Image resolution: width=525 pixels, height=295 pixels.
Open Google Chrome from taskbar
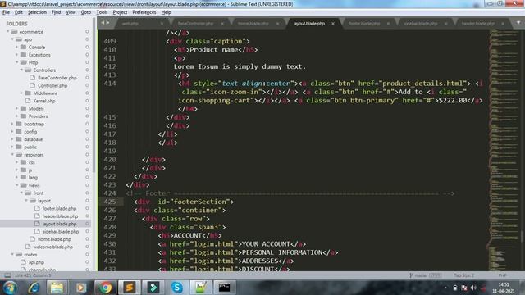105,288
